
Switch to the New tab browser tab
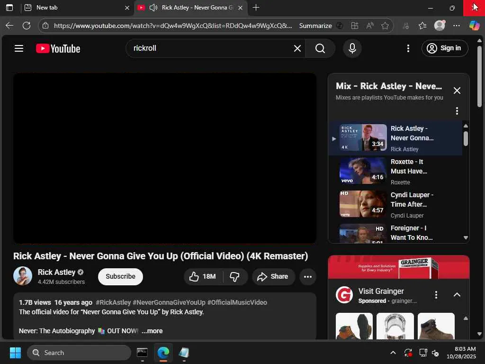(74, 8)
